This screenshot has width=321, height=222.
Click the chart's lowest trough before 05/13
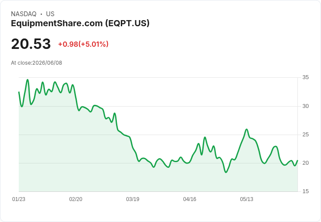click(226, 172)
